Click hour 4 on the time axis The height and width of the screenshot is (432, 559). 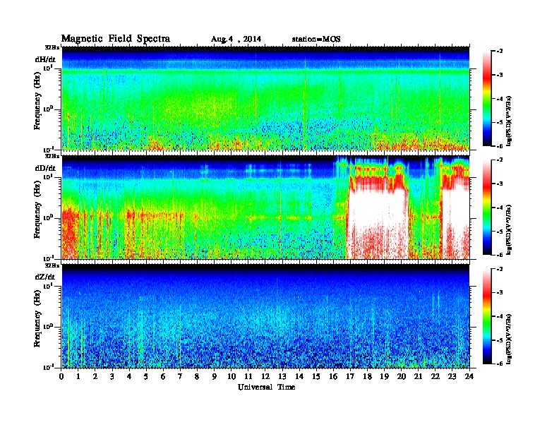(129, 377)
